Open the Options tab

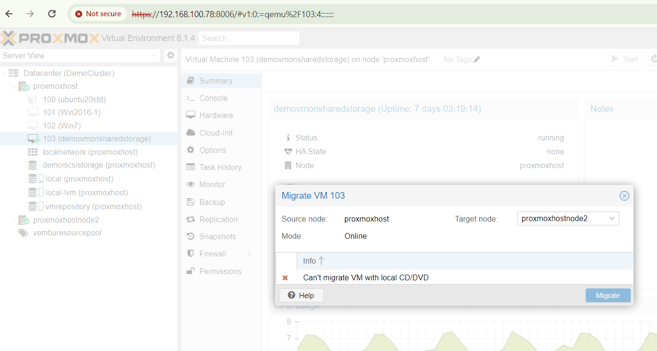(221, 150)
